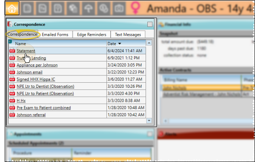Click the PDF icon for H Hx
The image size is (255, 162).
tap(12, 101)
